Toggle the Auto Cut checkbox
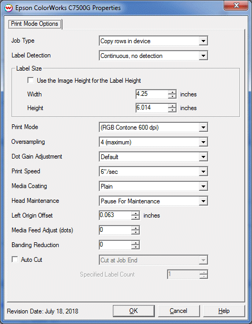This screenshot has width=252, height=324. [15, 259]
